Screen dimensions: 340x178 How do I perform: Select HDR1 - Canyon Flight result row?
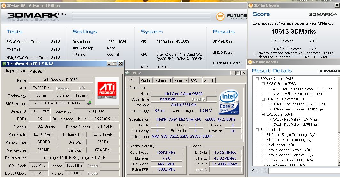[299, 104]
